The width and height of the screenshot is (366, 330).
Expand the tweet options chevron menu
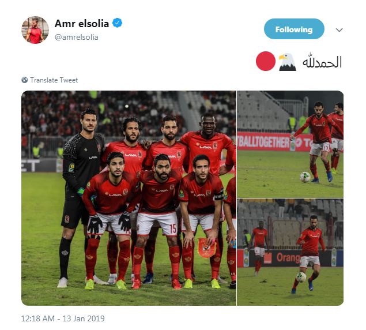click(339, 30)
